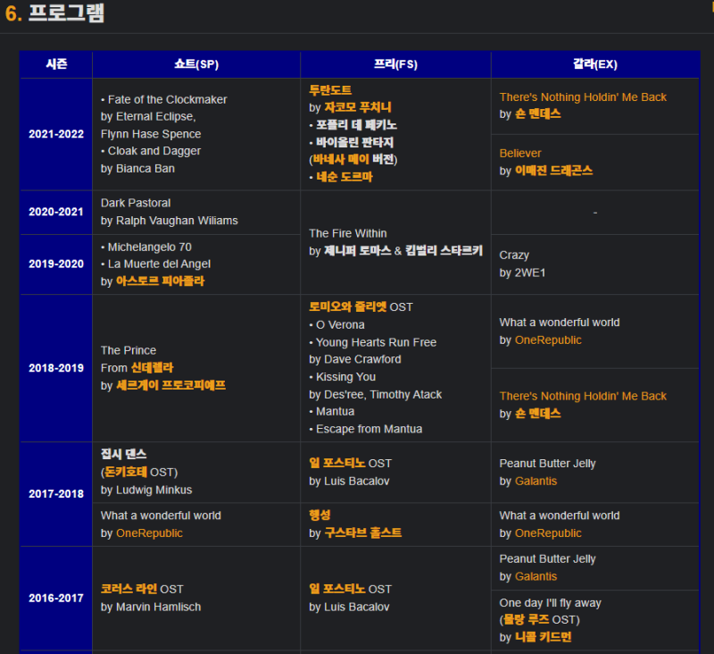Click There's Nothing Holdin' Me Back in 2018-2019 row

coord(583,396)
